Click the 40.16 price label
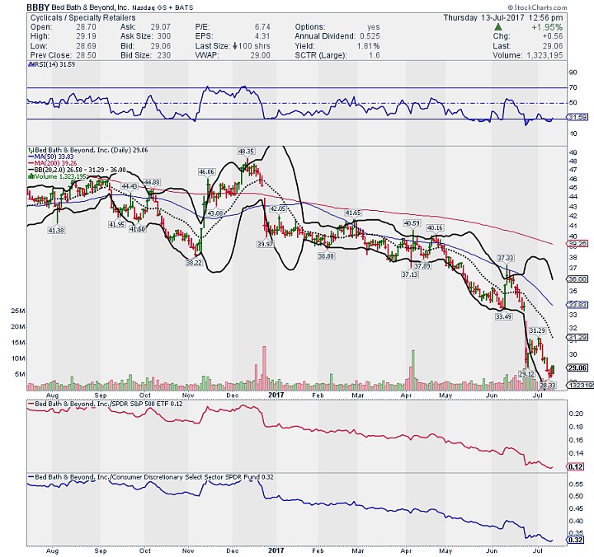This screenshot has height=557, width=594. 435,227
